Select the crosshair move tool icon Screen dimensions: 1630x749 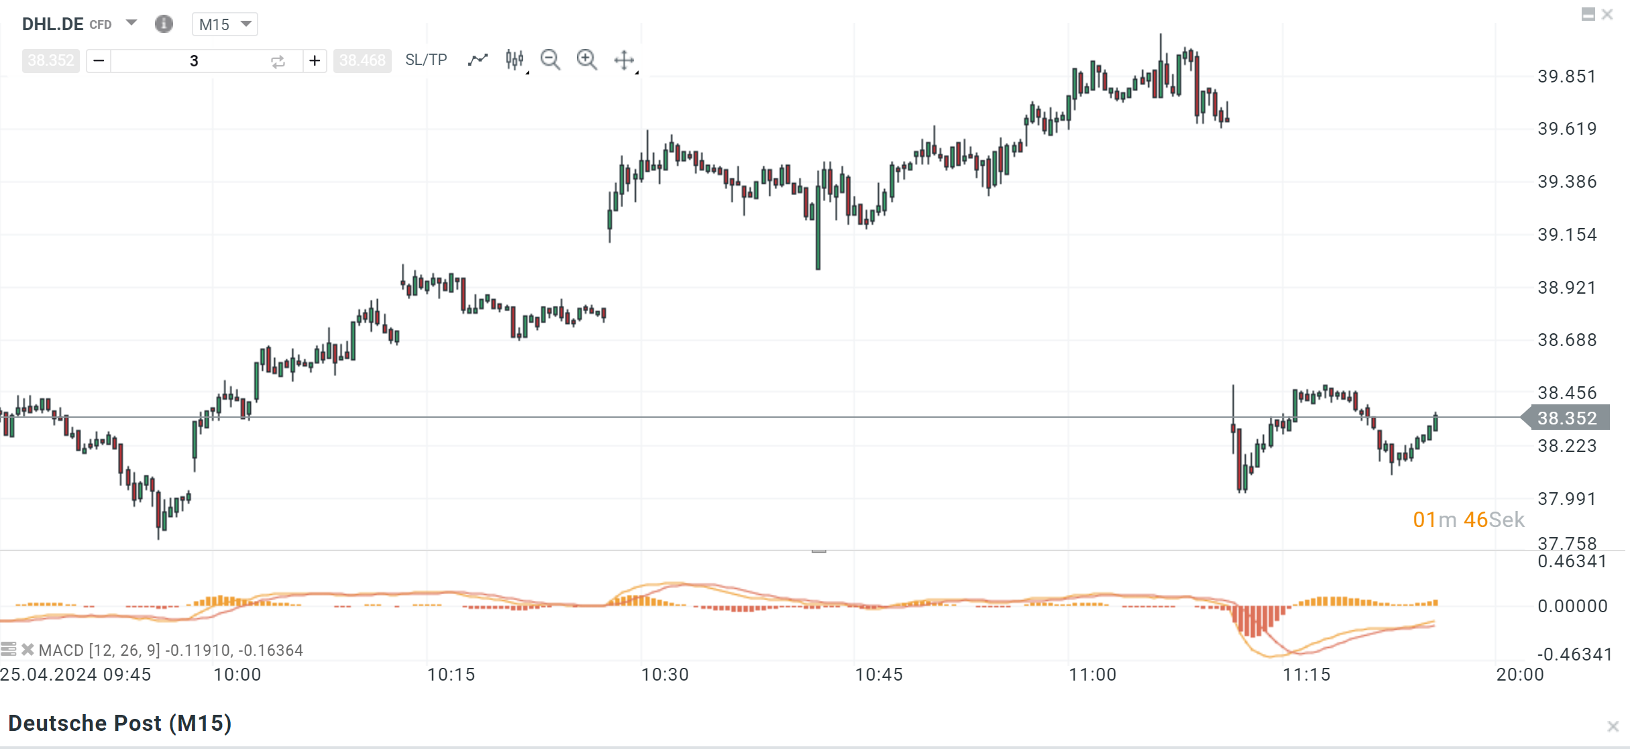pyautogui.click(x=624, y=60)
